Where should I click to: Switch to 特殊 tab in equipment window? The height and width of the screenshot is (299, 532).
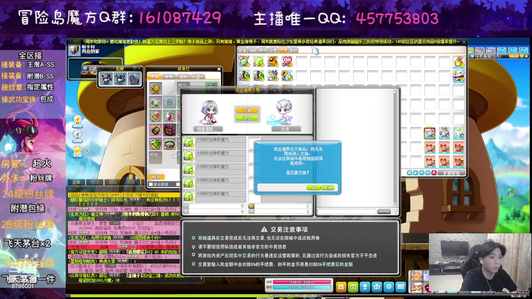168,77
